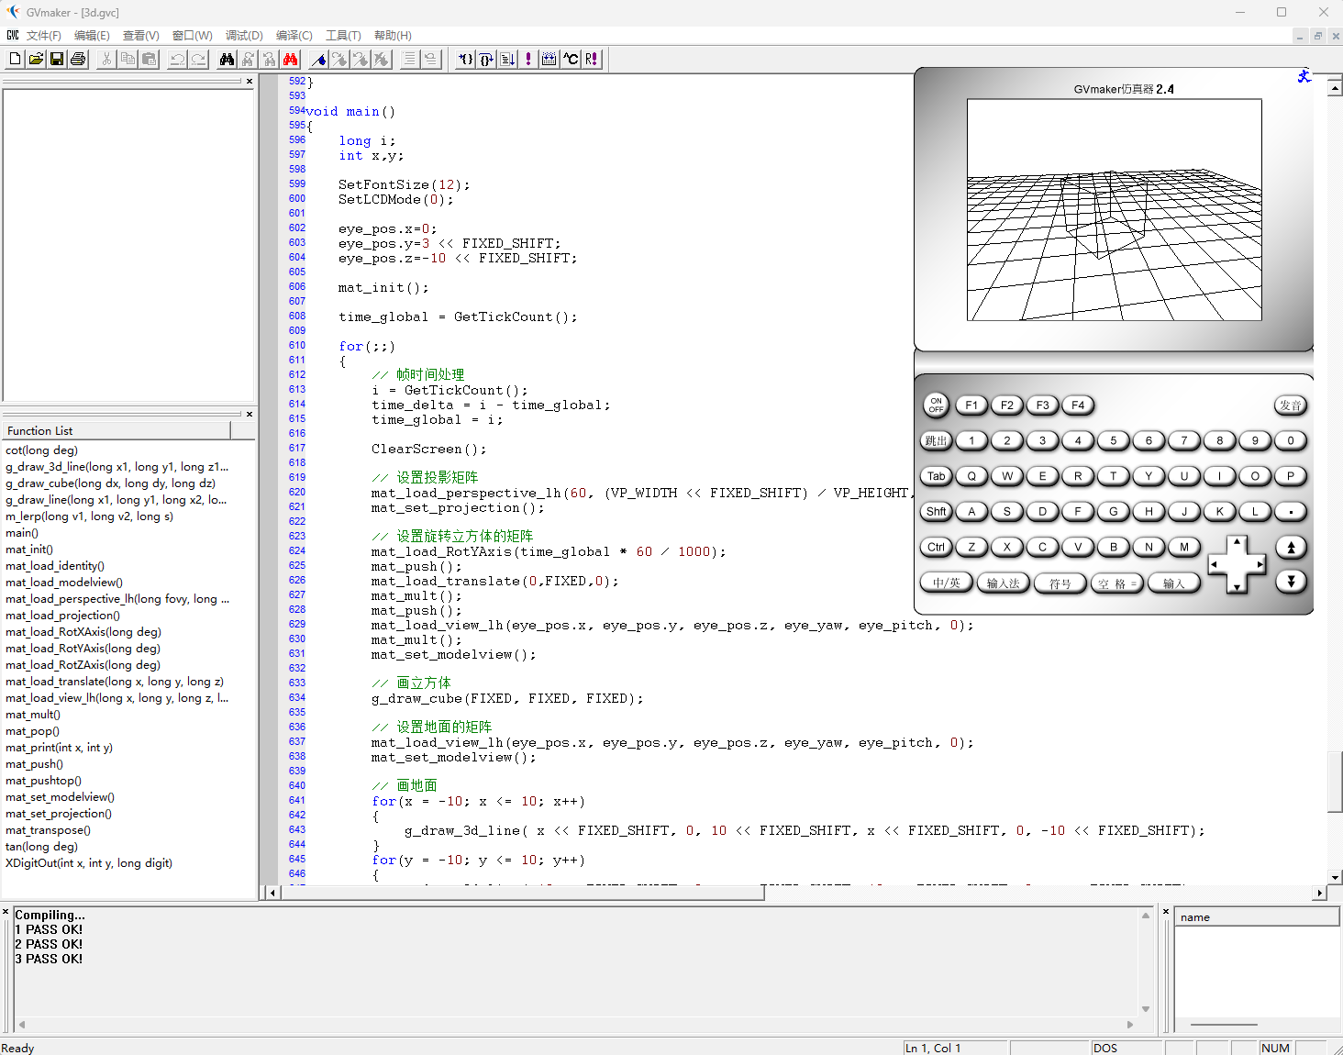Save the file using floppy disk icon
Viewport: 1343px width, 1055px height.
tap(57, 60)
